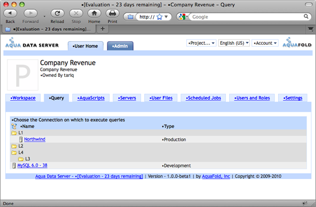Open the Project dropdown
Viewport: 316px width, 207px height.
201,43
